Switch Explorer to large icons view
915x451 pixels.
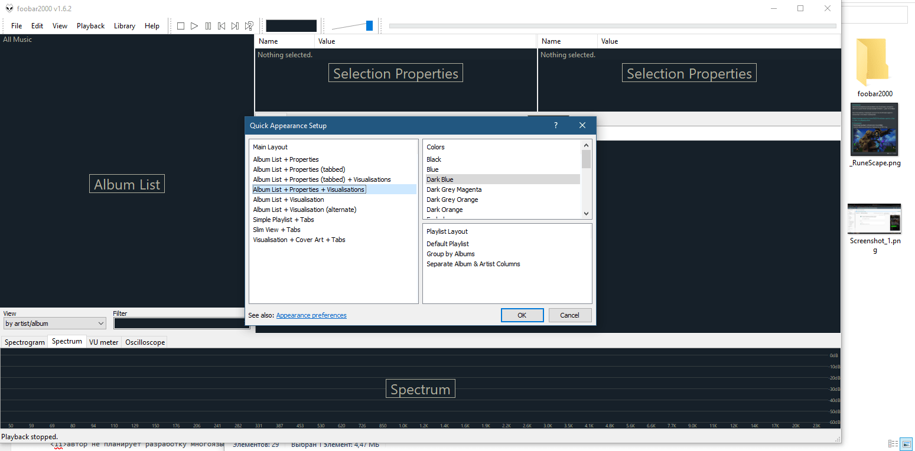coord(907,443)
